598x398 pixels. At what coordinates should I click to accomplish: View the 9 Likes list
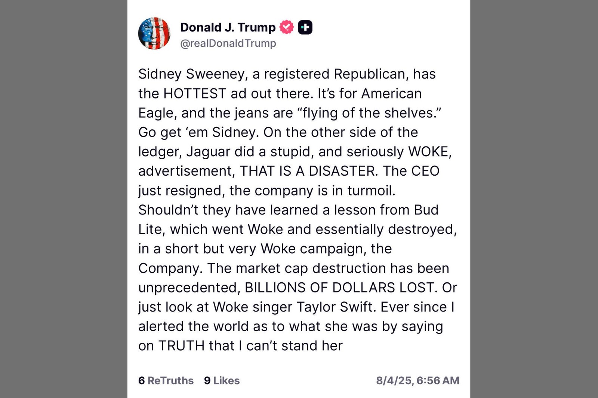[222, 380]
